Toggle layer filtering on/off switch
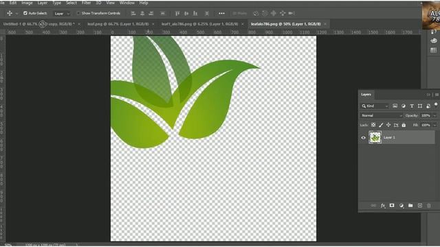Viewport: 440px width, 247px height. tap(436, 104)
